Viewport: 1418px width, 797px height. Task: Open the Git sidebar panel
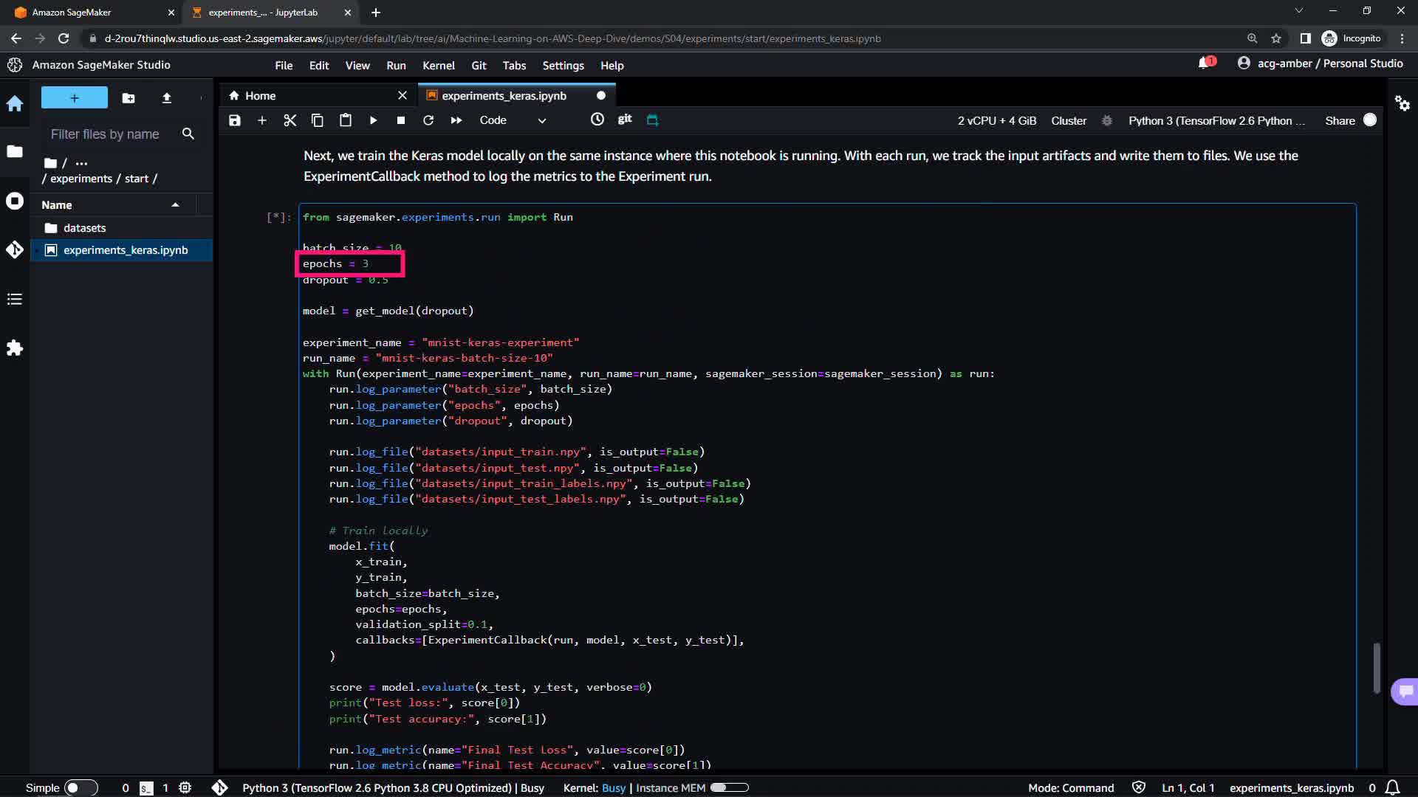pos(15,249)
